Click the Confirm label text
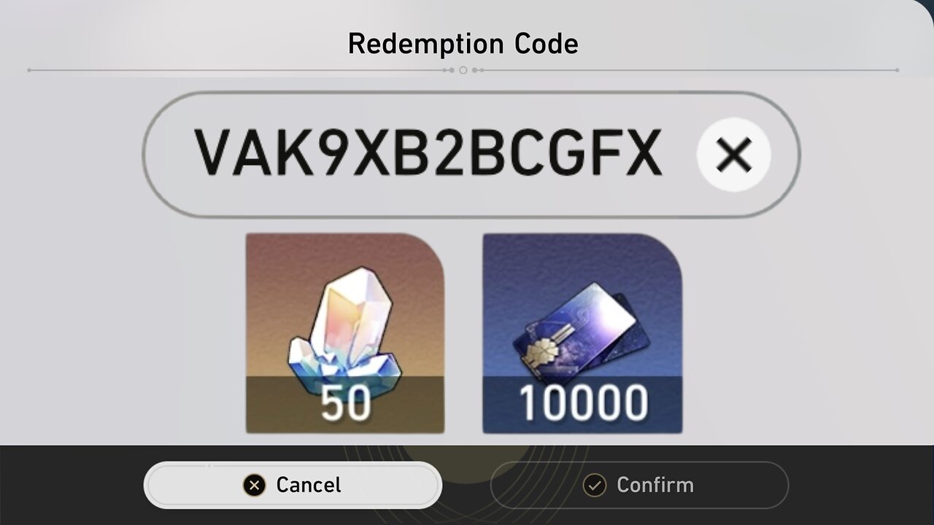934x525 pixels. (655, 485)
